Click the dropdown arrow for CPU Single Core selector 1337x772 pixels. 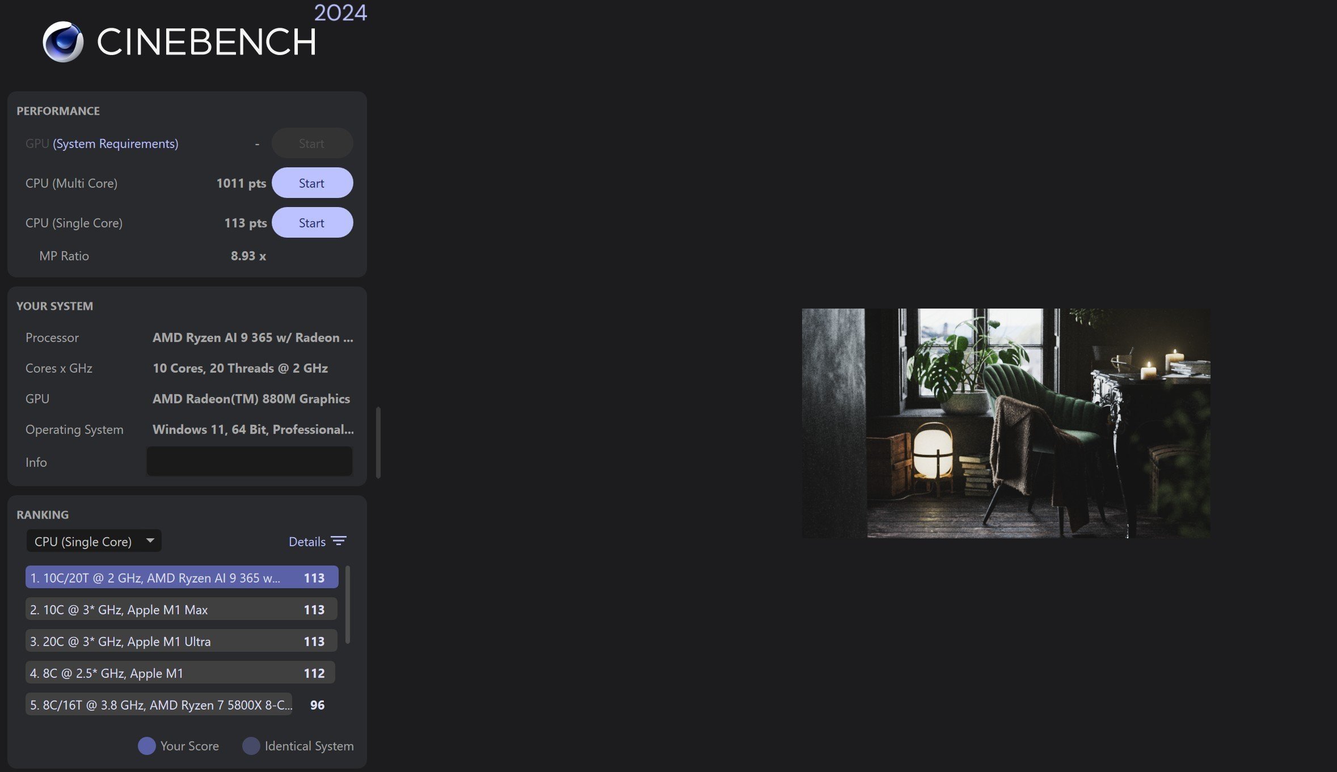[149, 541]
